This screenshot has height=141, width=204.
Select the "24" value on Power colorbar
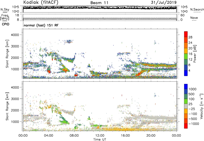(x=190, y=43)
